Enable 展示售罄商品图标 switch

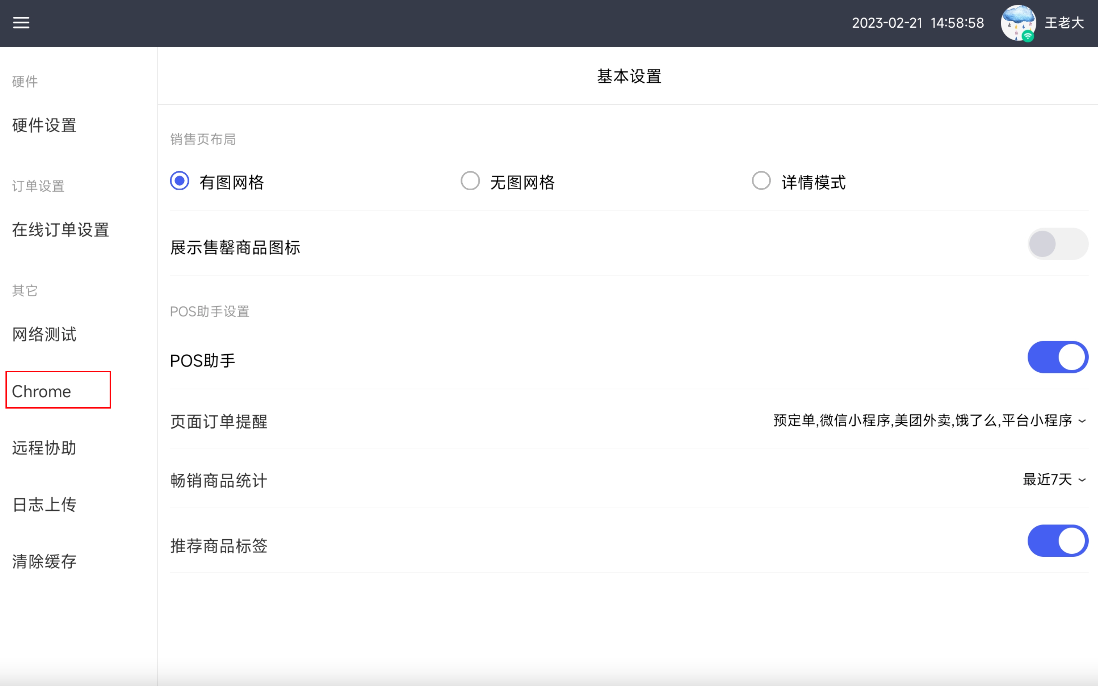1058,244
